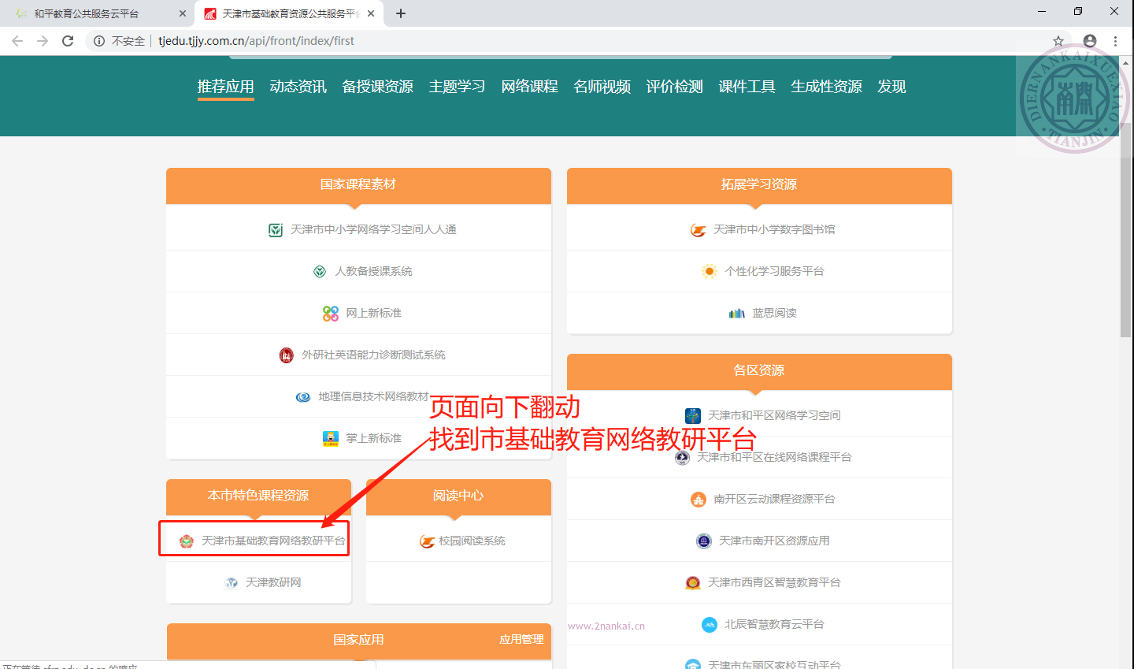
Task: Open the 个性化学习服务平台 link
Action: pos(774,271)
